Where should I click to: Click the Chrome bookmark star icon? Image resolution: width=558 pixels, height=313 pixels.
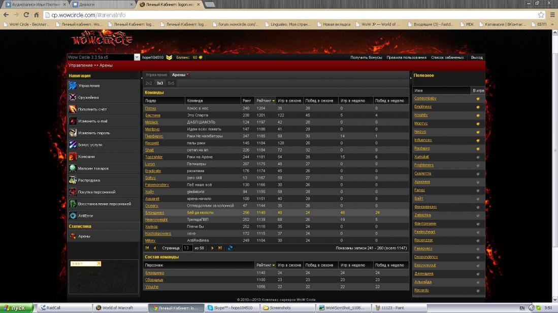coord(541,15)
